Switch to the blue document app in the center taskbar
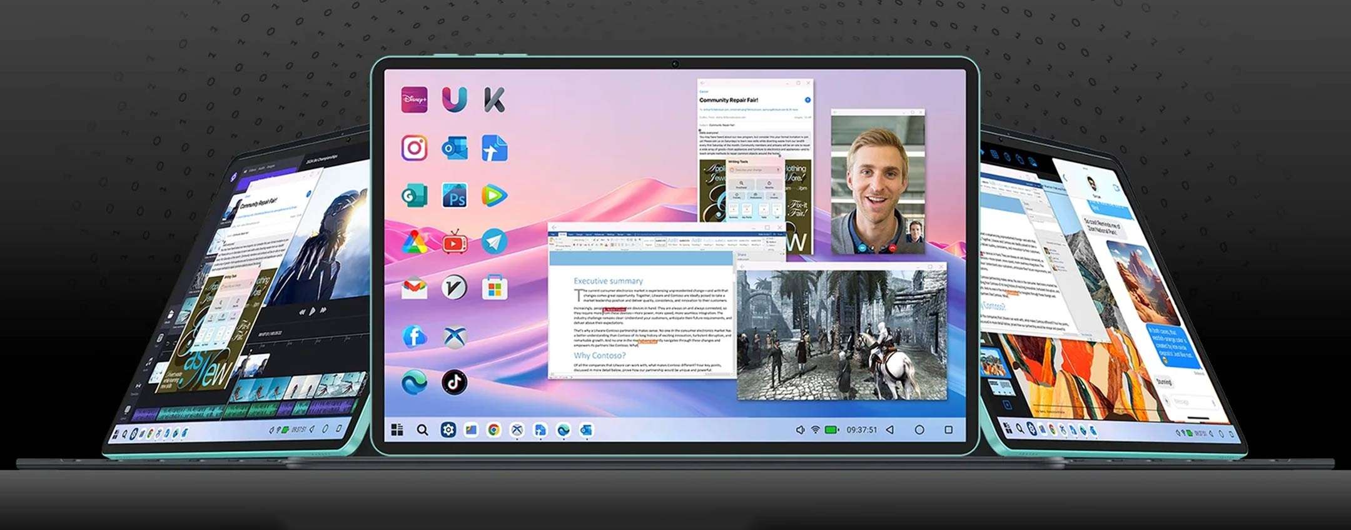 click(540, 430)
